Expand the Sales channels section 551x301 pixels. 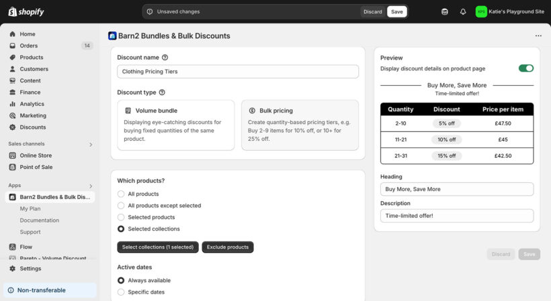point(91,144)
